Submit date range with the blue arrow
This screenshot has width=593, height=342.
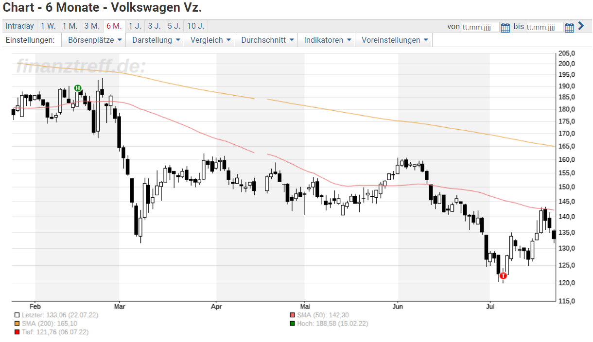pos(581,26)
